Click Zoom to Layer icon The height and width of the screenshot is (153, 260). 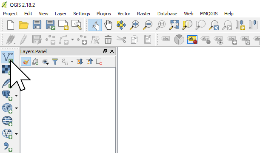[x=200, y=25]
